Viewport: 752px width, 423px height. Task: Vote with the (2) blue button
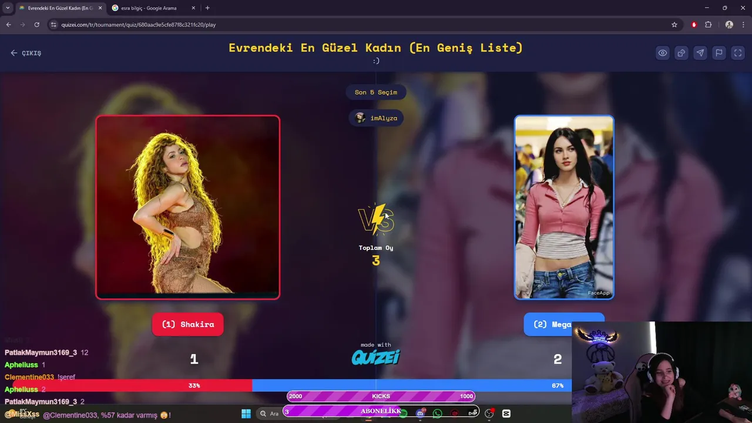(564, 324)
